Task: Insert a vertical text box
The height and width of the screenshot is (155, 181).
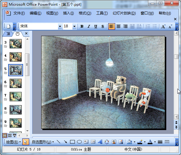Action: [x=93, y=142]
